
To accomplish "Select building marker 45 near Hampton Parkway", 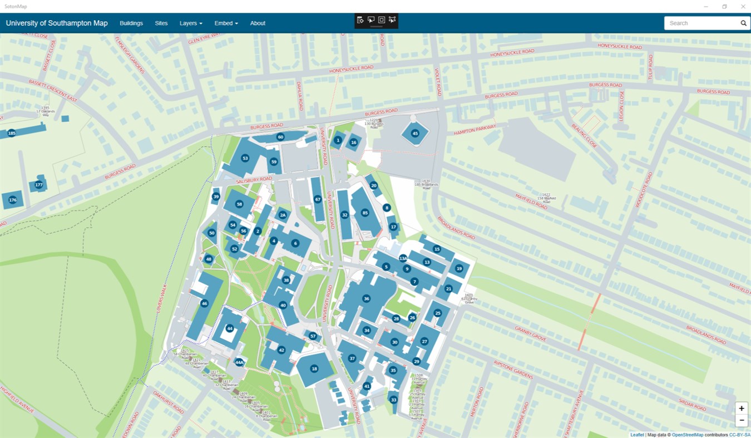I will (415, 134).
